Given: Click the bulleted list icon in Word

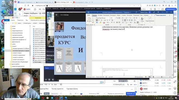Looking at the screenshot, I should pyautogui.click(x=123, y=18).
